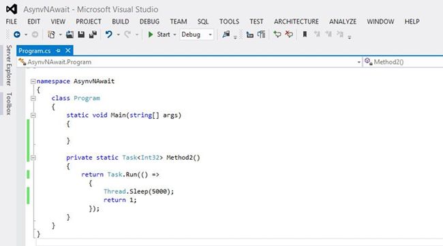The width and height of the screenshot is (443, 246).
Task: Open the PROJECT menu
Action: click(89, 22)
